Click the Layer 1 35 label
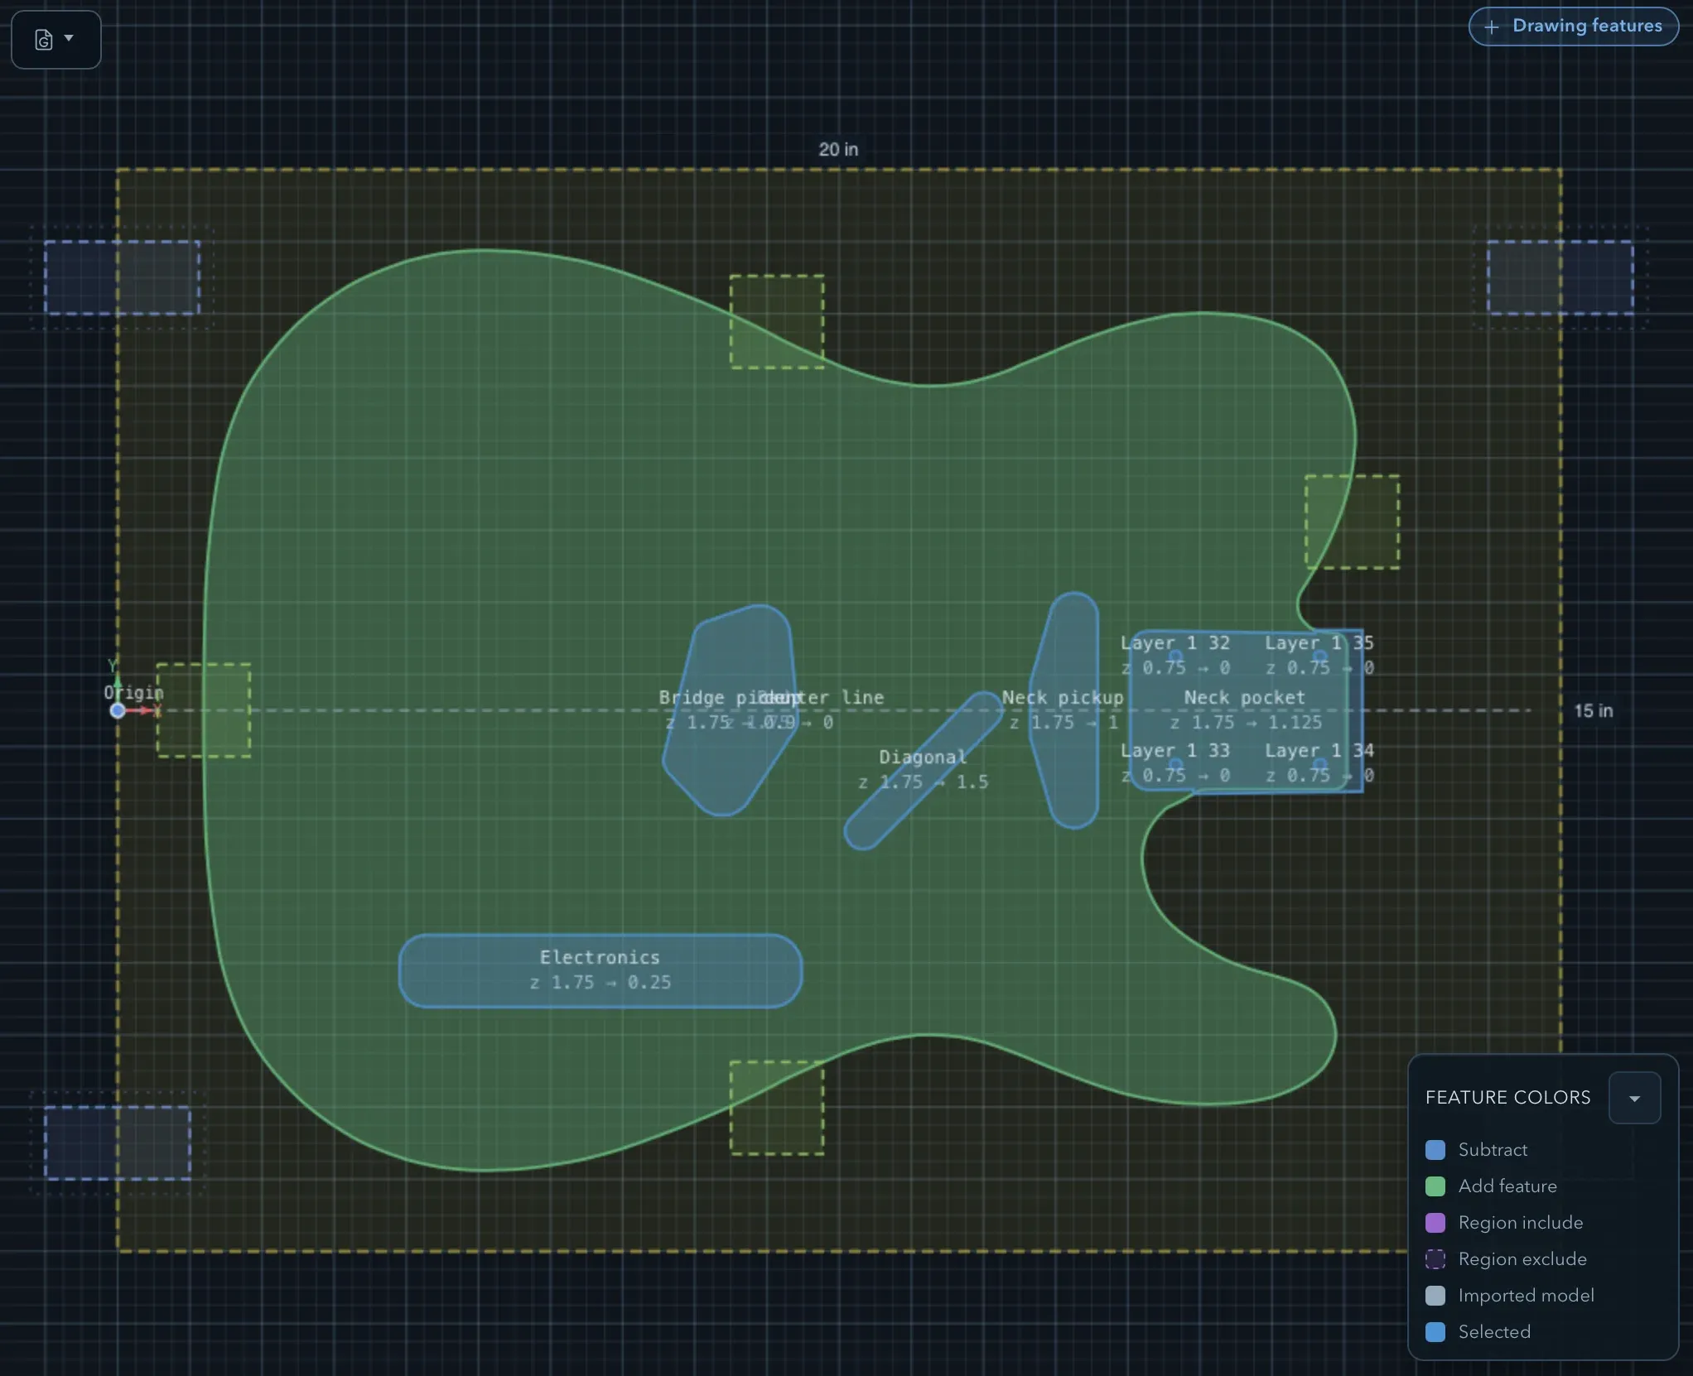 [x=1319, y=642]
